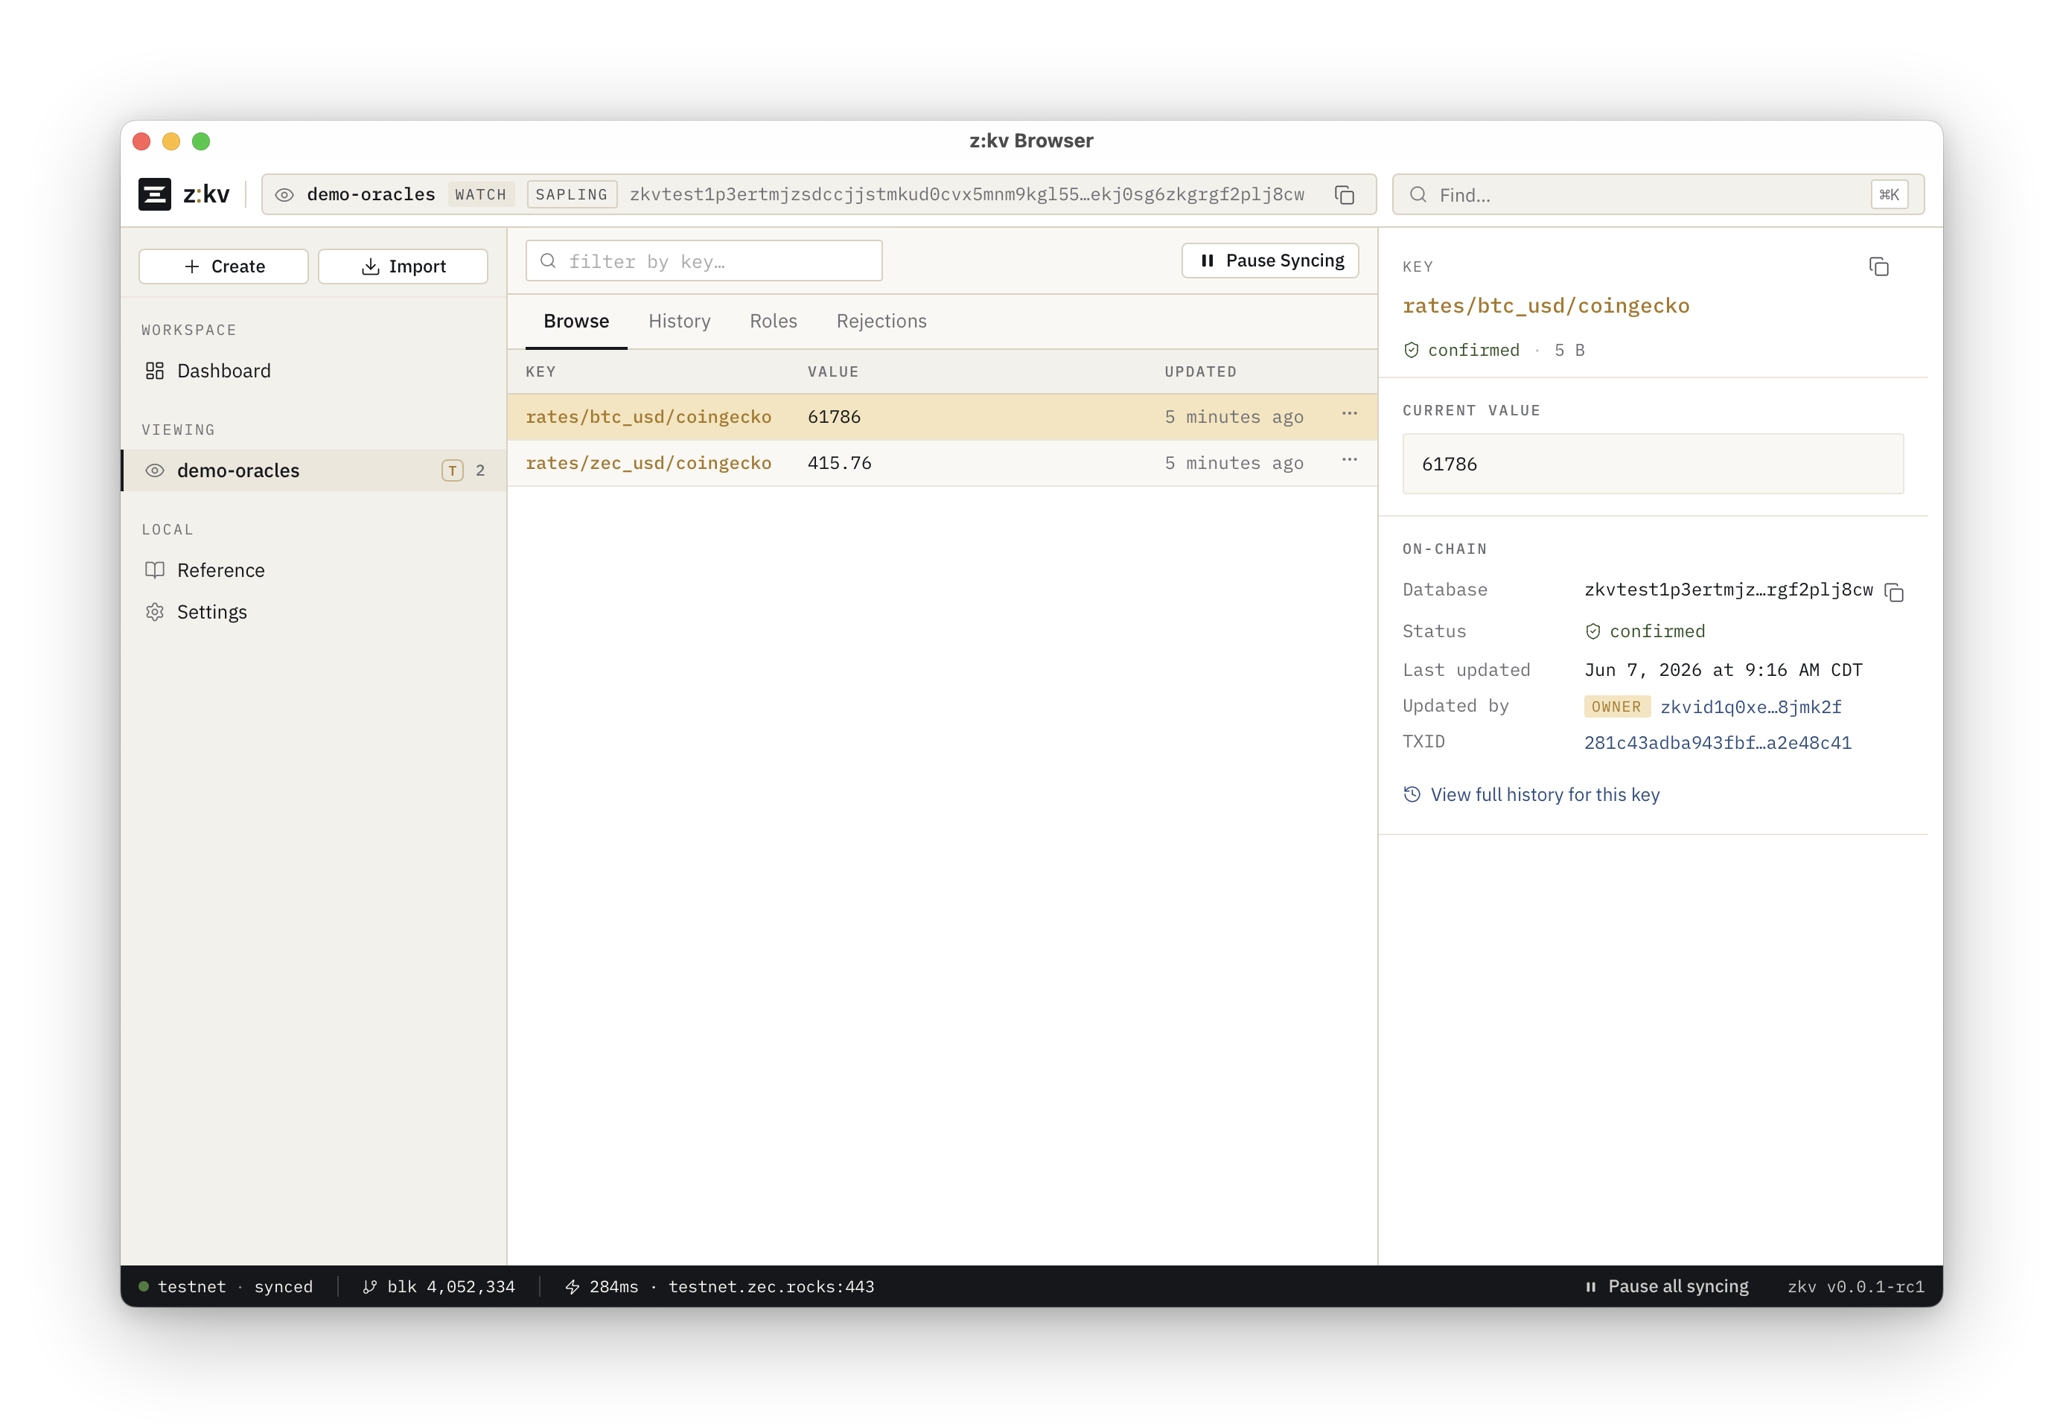Image resolution: width=2063 pixels, height=1427 pixels.
Task: Click the testnet.zec.rocks:443 server entry
Action: pyautogui.click(x=772, y=1286)
